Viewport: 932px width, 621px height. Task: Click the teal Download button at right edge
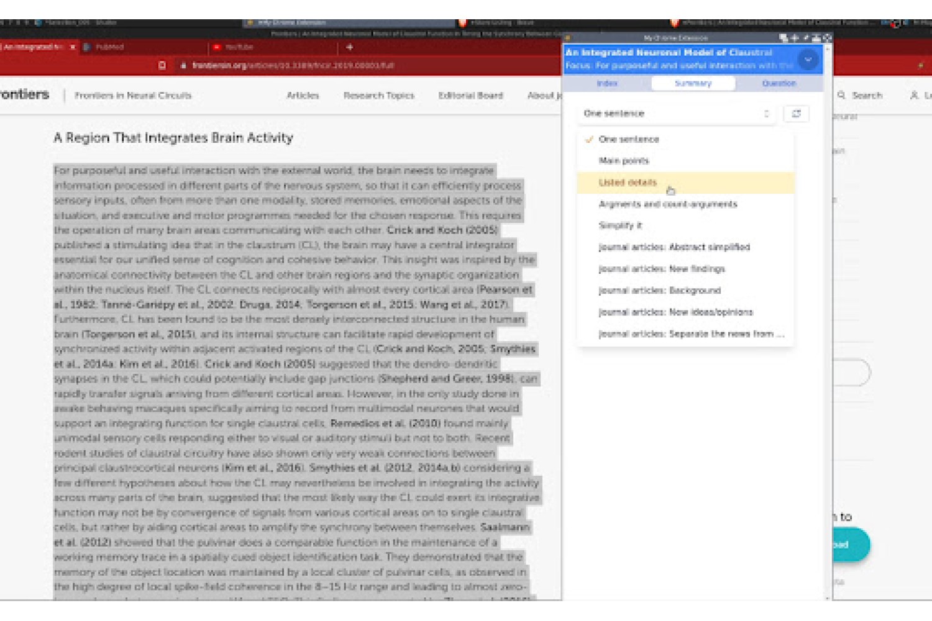[x=851, y=545]
